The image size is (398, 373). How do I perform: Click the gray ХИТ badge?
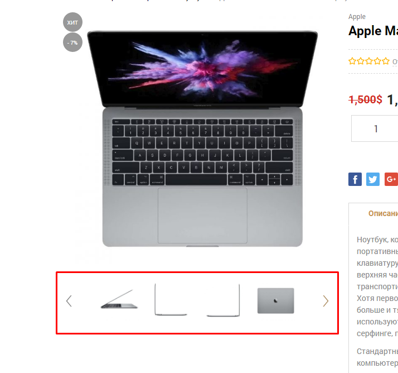click(x=72, y=22)
